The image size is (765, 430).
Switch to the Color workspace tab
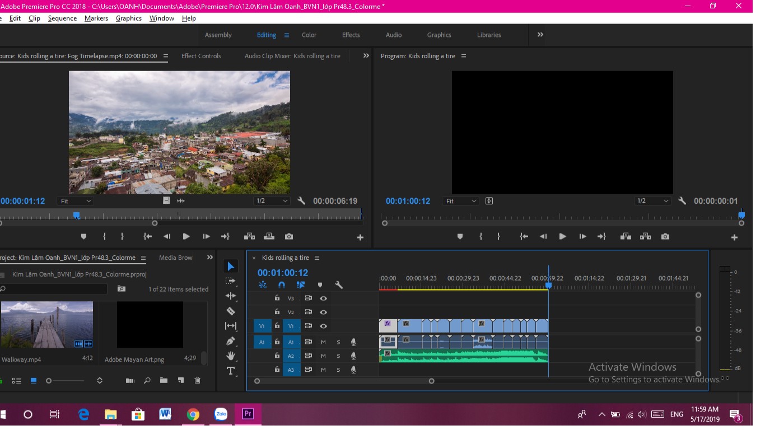pyautogui.click(x=309, y=35)
